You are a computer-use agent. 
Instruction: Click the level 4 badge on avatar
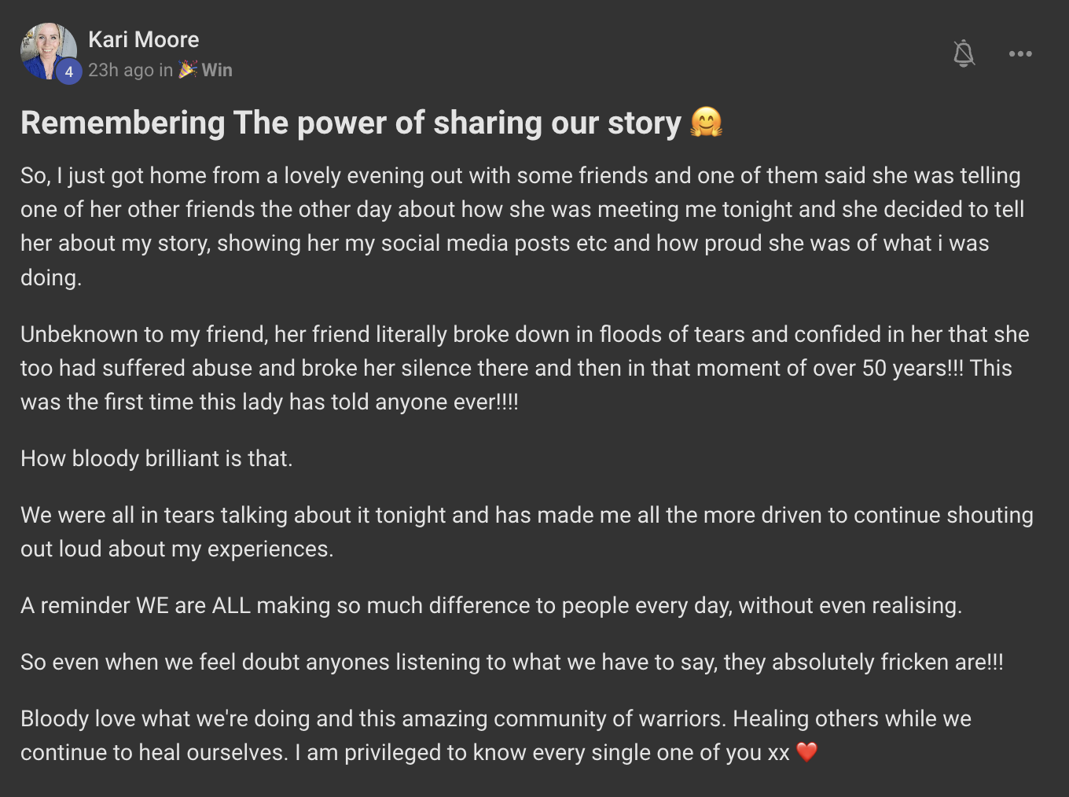coord(69,72)
